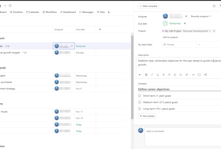Image resolution: width=221 pixels, height=149 pixels.
Task: Open Assignee column header
Action: pos(64,30)
